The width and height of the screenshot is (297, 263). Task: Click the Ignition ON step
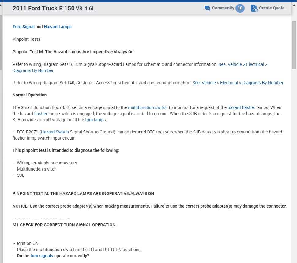28,243
